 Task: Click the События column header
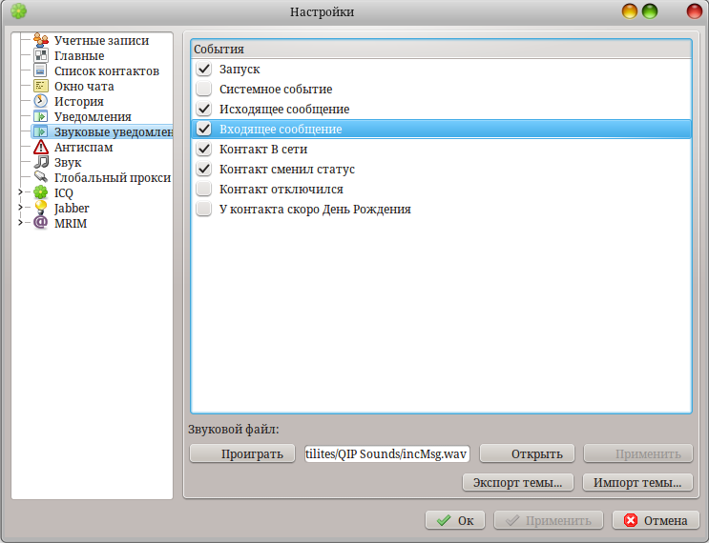[441, 49]
